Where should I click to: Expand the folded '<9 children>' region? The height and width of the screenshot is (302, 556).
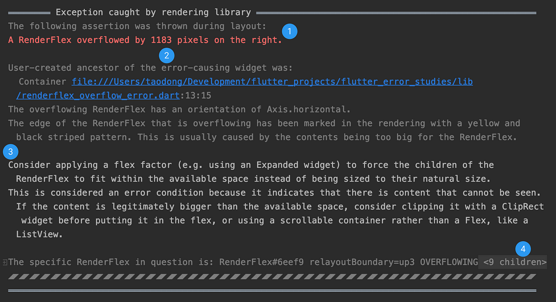coord(512,262)
